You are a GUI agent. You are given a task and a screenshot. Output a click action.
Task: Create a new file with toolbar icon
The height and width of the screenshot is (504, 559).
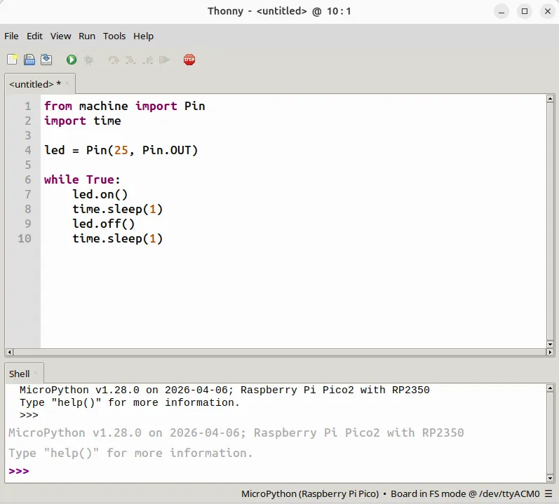tap(12, 60)
